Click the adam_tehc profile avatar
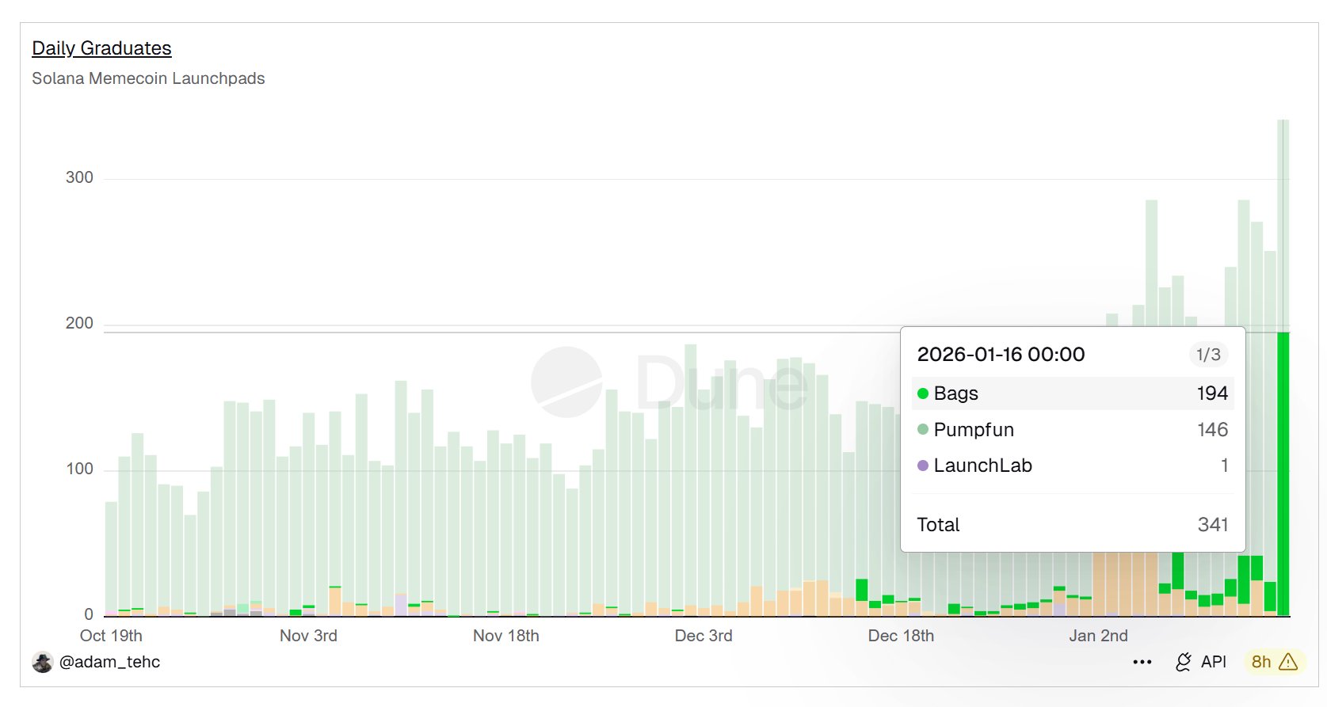The width and height of the screenshot is (1327, 707). [x=42, y=662]
